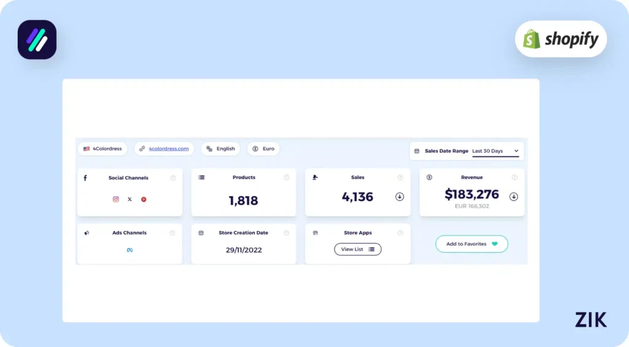The height and width of the screenshot is (347, 629).
Task: Click the Sales downward arrow icon
Action: [400, 197]
